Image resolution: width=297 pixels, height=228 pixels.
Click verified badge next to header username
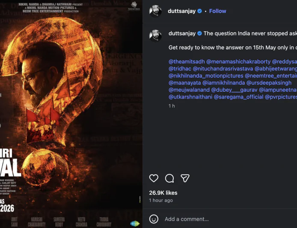(199, 11)
